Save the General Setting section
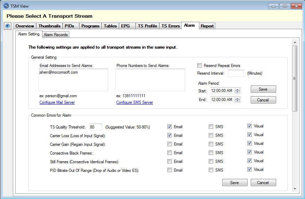Screen dimensions: 305x199 click(263, 89)
